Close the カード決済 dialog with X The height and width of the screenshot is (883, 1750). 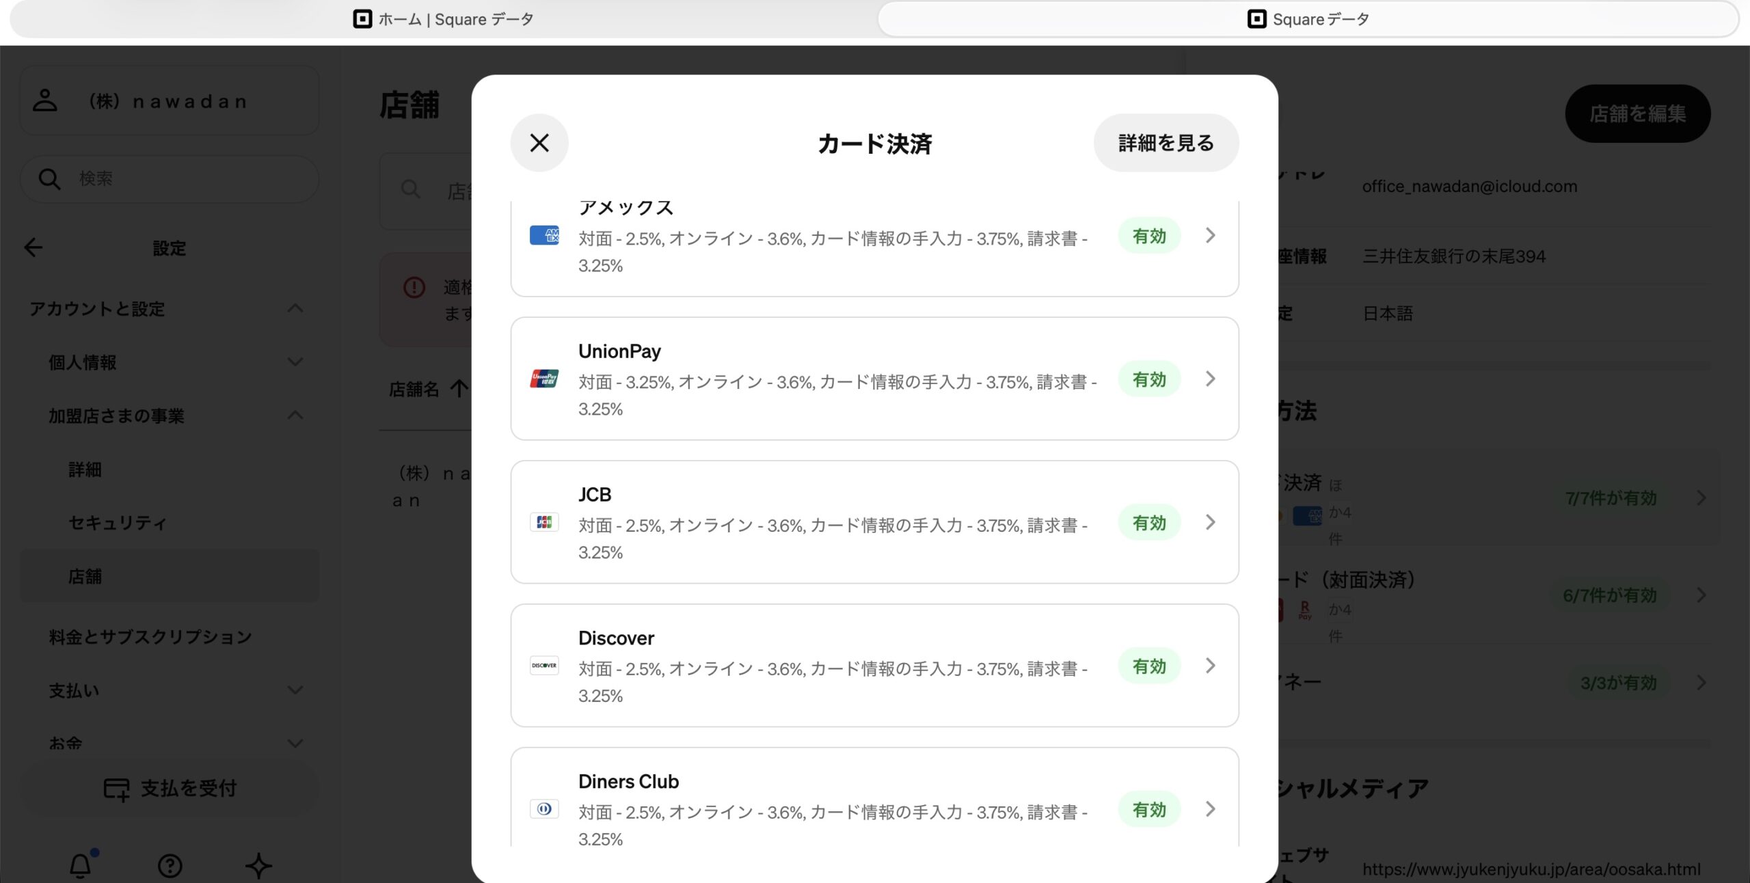(x=539, y=143)
